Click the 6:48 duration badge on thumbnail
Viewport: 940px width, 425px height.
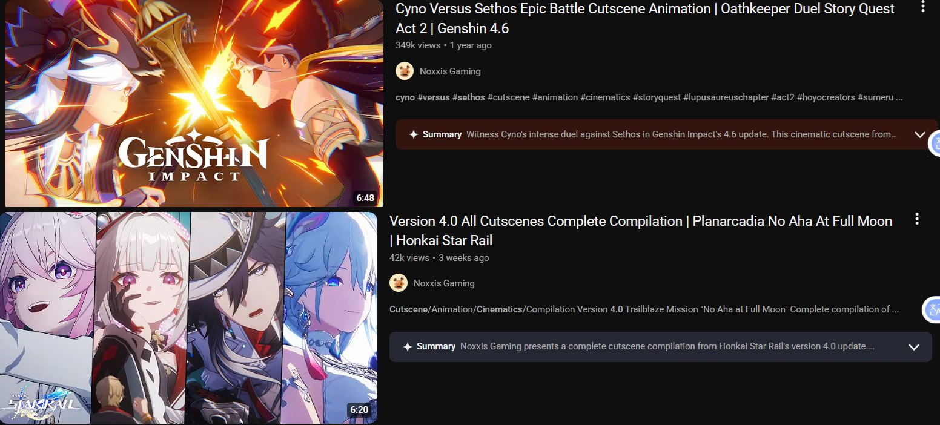pyautogui.click(x=365, y=198)
